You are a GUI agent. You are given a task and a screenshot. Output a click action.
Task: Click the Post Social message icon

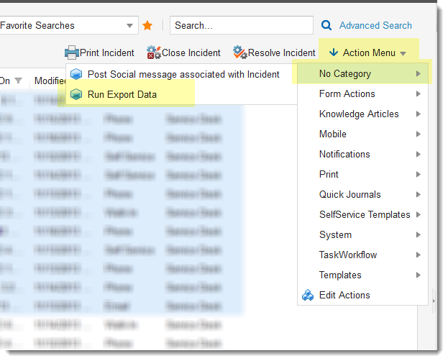pyautogui.click(x=76, y=74)
